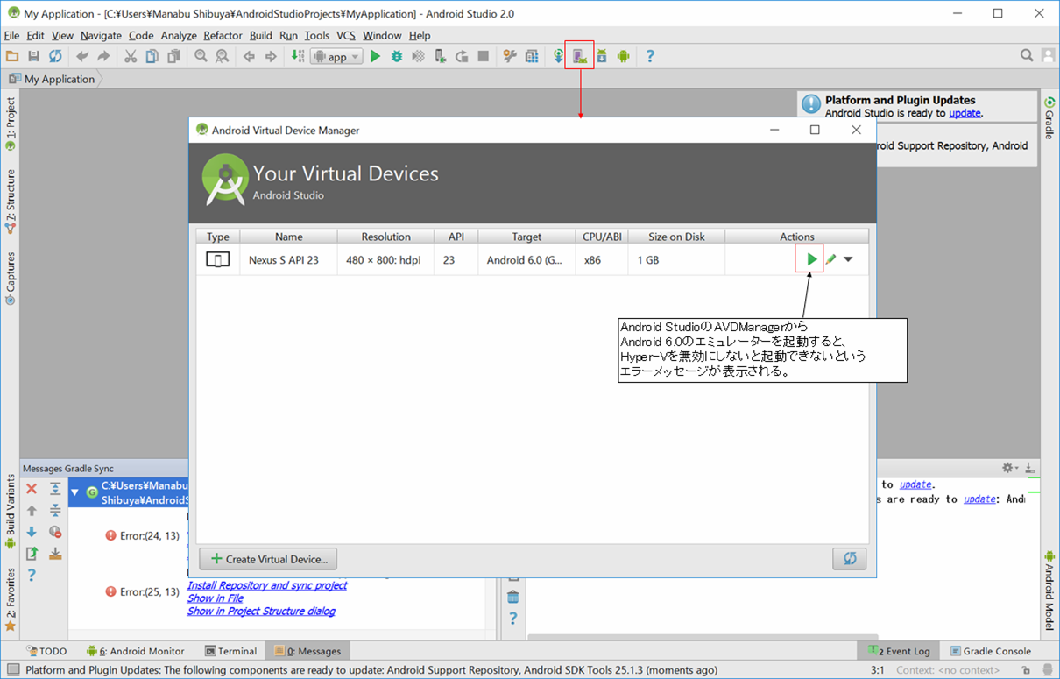1060x679 pixels.
Task: Click Show in Project Structure dialog link
Action: point(261,612)
